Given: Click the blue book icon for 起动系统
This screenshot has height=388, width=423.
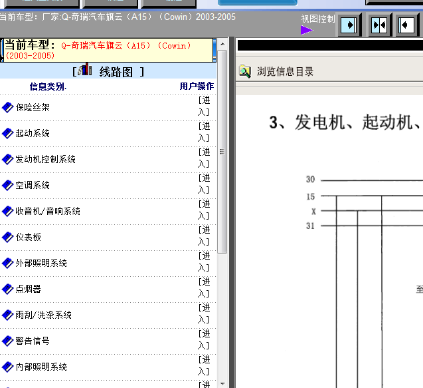Looking at the screenshot, I should [x=7, y=133].
